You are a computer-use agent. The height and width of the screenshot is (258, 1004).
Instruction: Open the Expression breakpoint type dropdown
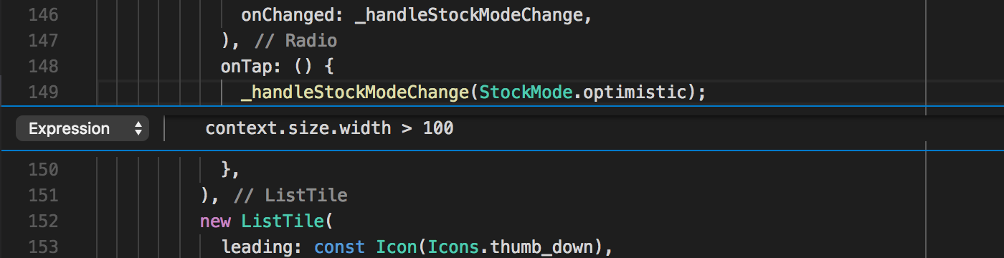coord(82,129)
